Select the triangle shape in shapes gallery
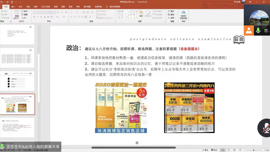The image size is (270, 152). 122,15
